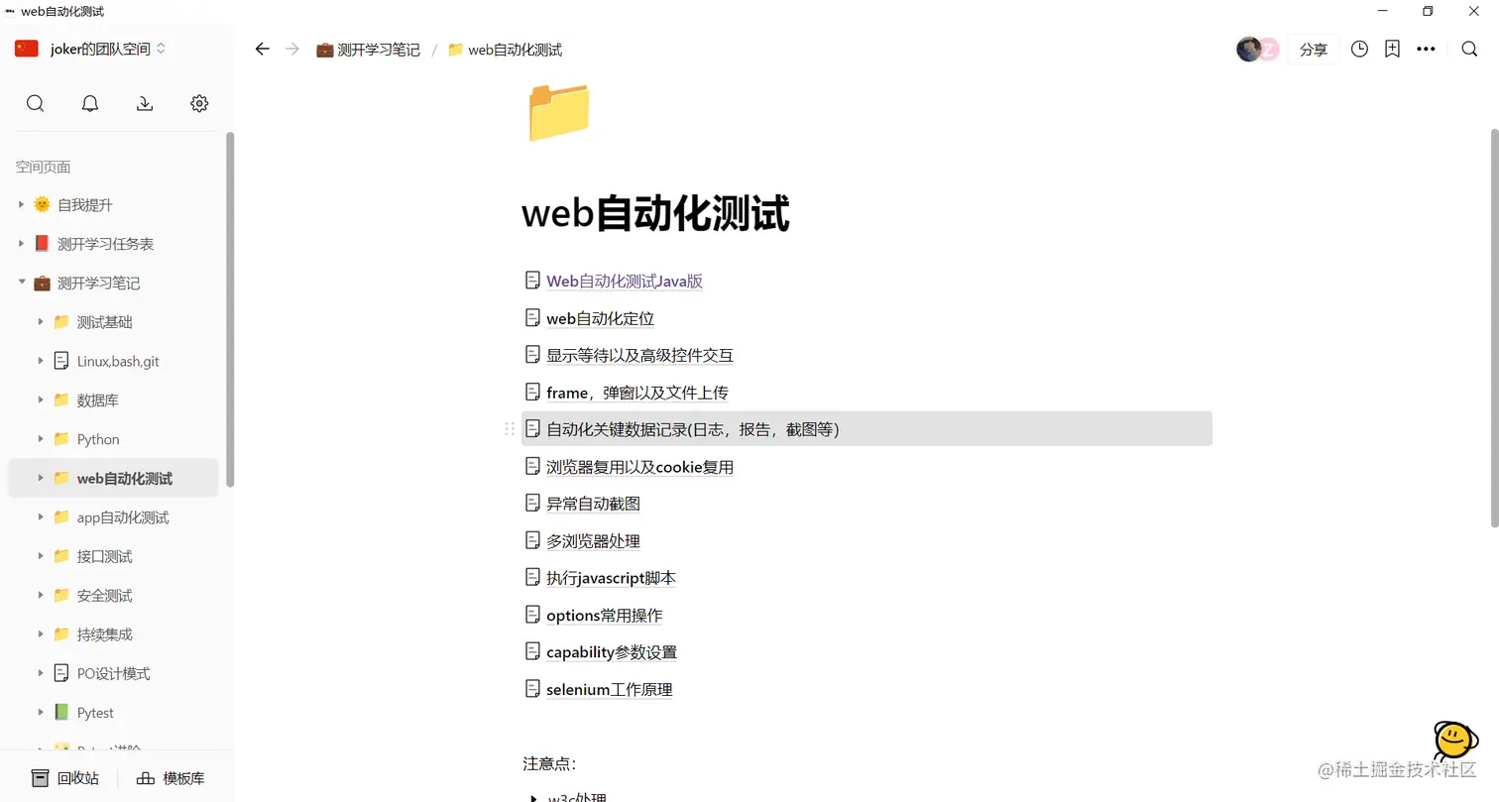The image size is (1499, 802).
Task: View document history using the clock icon
Action: [1359, 49]
